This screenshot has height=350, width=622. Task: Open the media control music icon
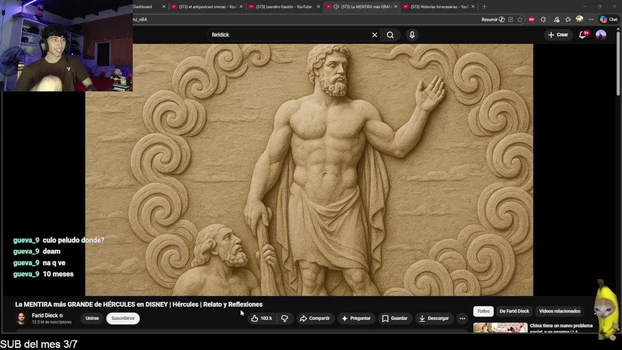(556, 19)
